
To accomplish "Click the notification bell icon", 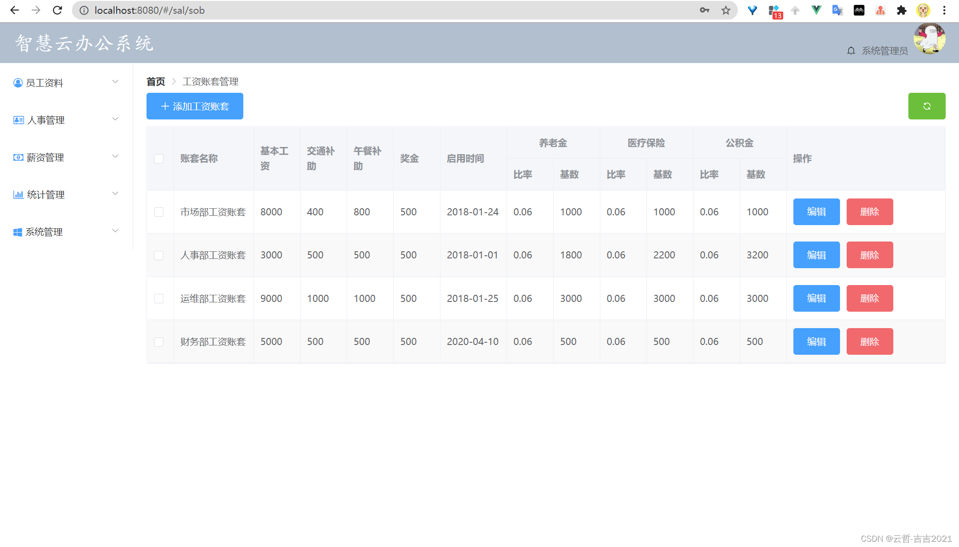I will (851, 51).
